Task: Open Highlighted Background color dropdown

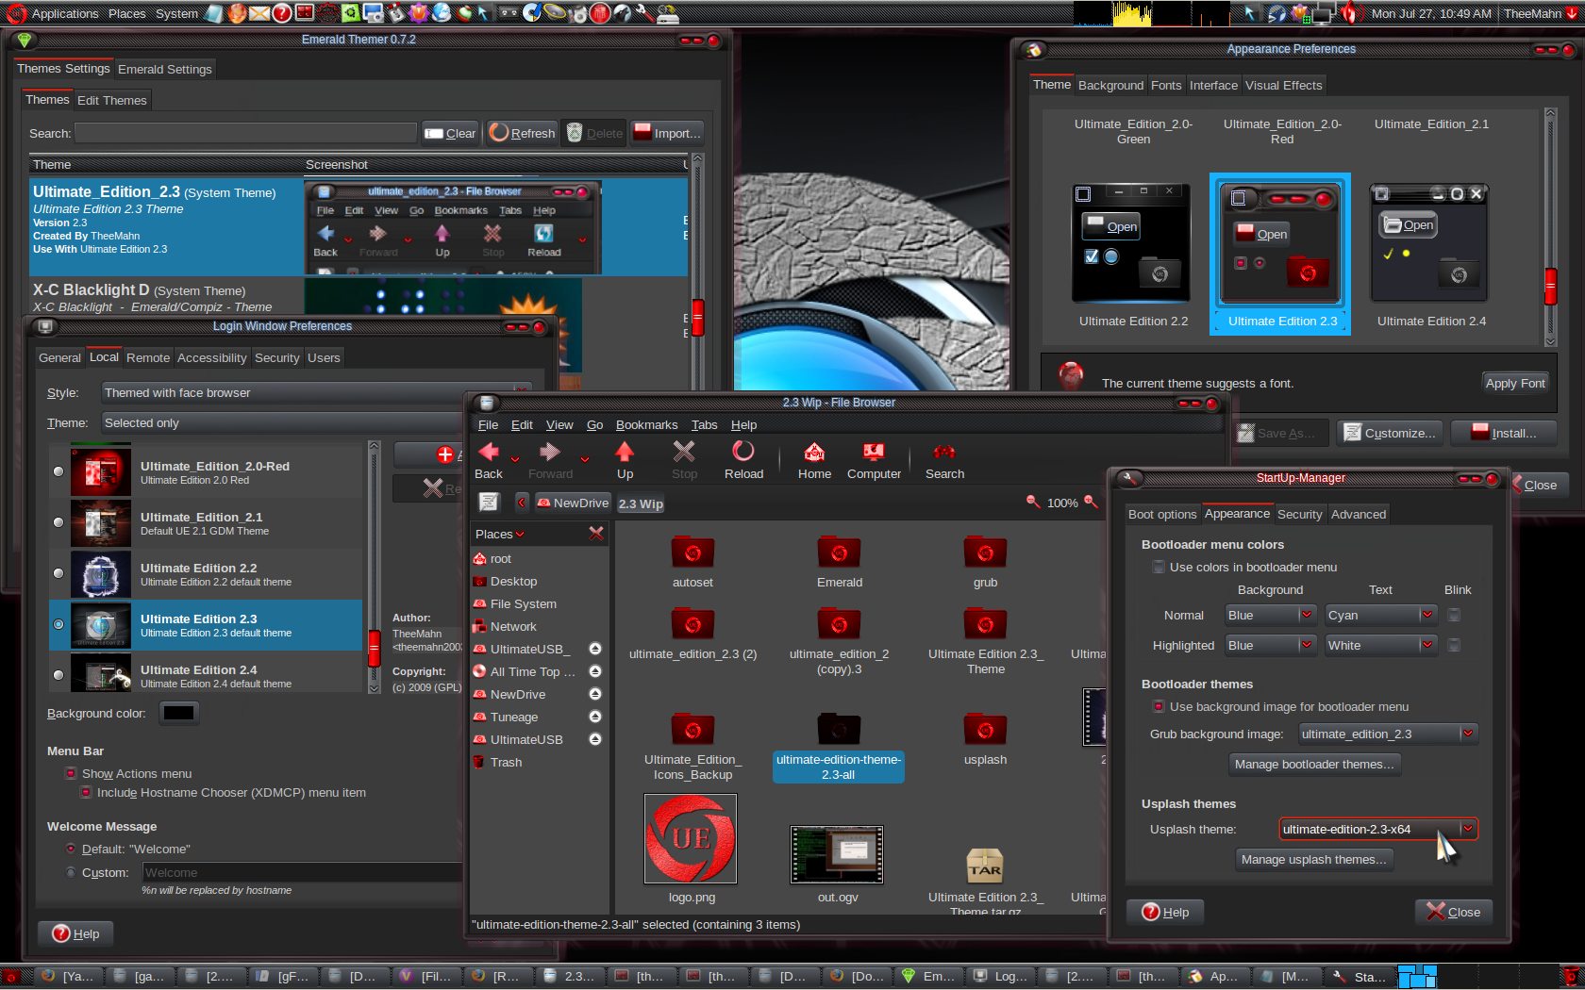Action: (1270, 645)
